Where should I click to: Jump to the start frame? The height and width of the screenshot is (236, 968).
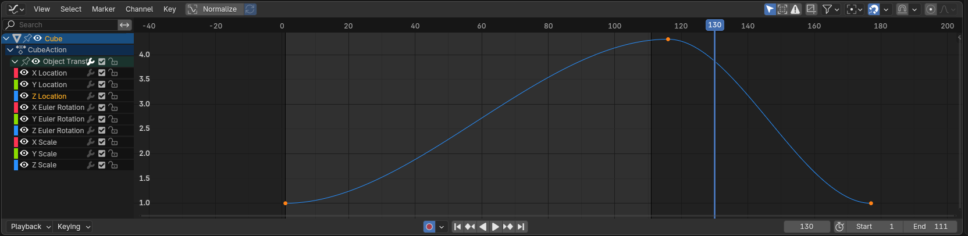457,227
